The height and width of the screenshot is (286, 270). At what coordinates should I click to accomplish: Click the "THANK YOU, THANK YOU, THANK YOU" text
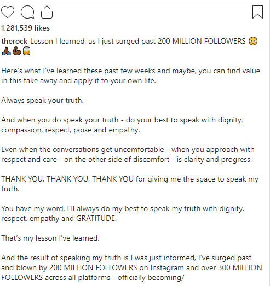click(x=67, y=179)
